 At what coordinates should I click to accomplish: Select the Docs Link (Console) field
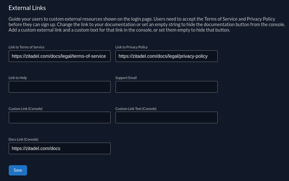[x=59, y=148]
